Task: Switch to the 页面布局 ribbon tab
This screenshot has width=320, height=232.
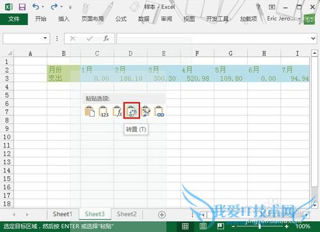Action: pos(93,19)
